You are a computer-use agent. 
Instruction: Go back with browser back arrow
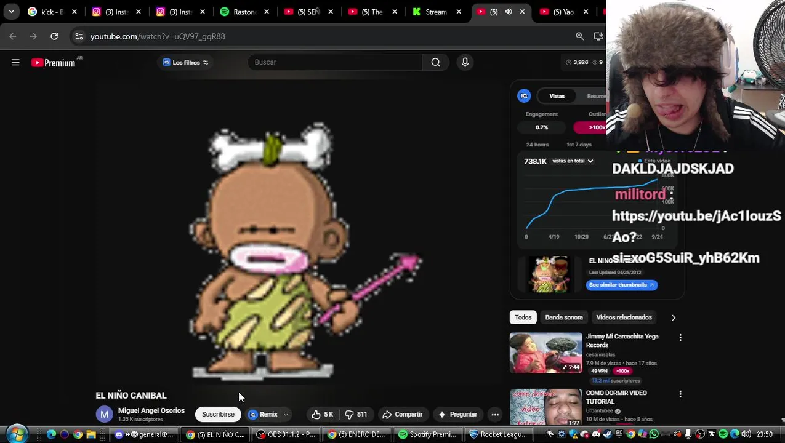13,36
